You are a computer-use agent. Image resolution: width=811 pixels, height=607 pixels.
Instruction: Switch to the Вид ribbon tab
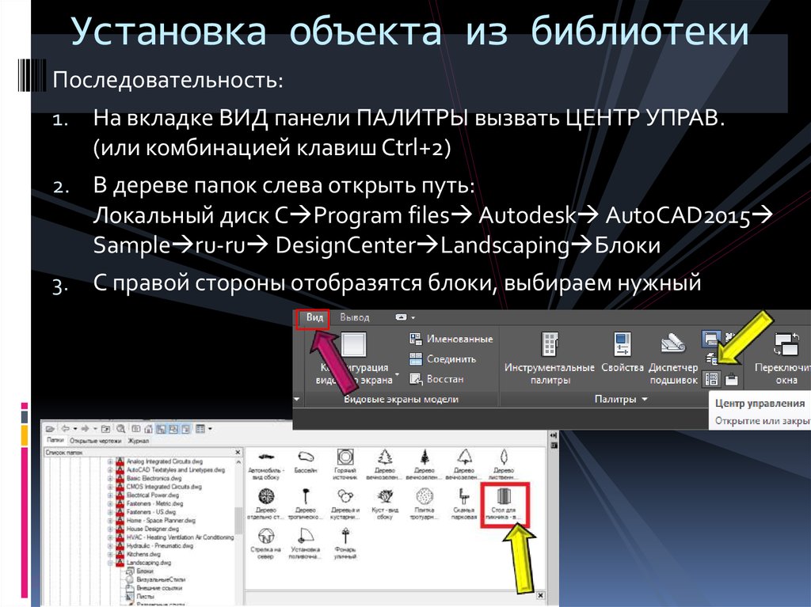(314, 317)
